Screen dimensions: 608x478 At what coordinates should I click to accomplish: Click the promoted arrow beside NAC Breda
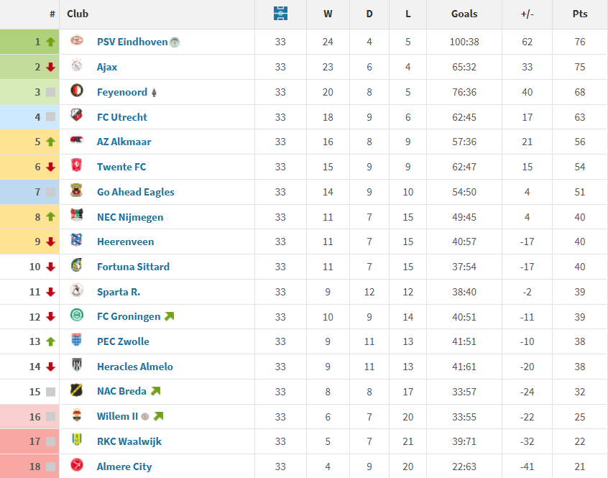pos(155,391)
